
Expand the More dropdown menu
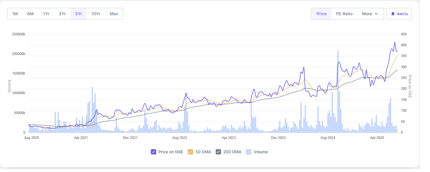(x=370, y=14)
